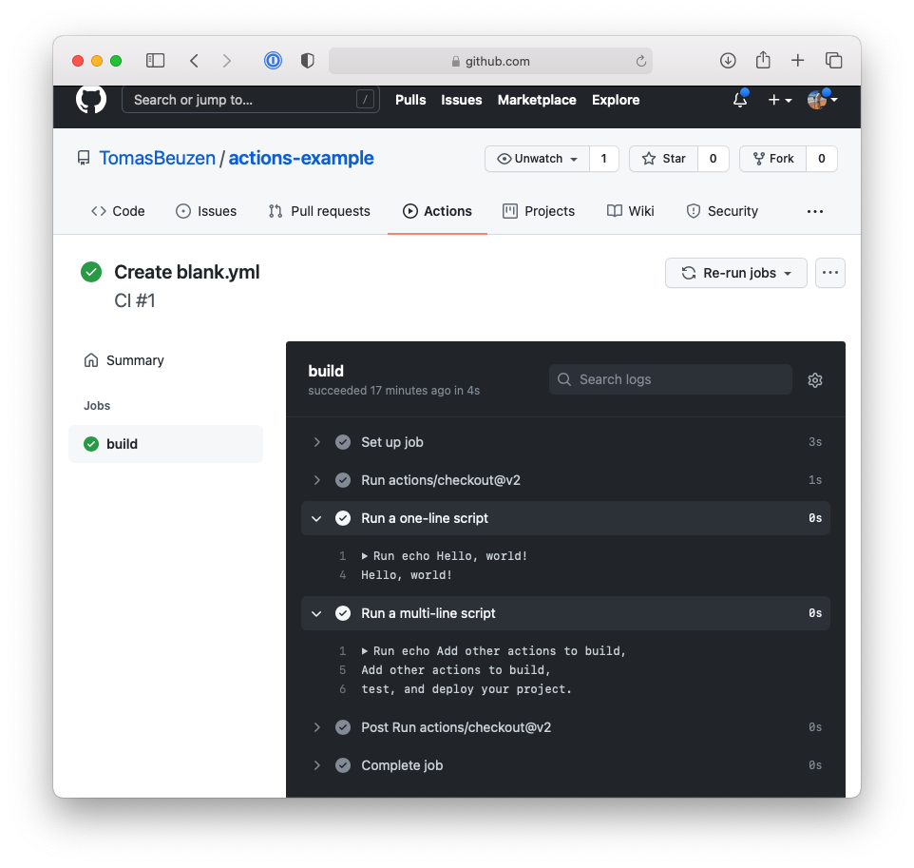Screen dimensions: 914x868
Task: Open the Unwatch dropdown
Action: 537,159
